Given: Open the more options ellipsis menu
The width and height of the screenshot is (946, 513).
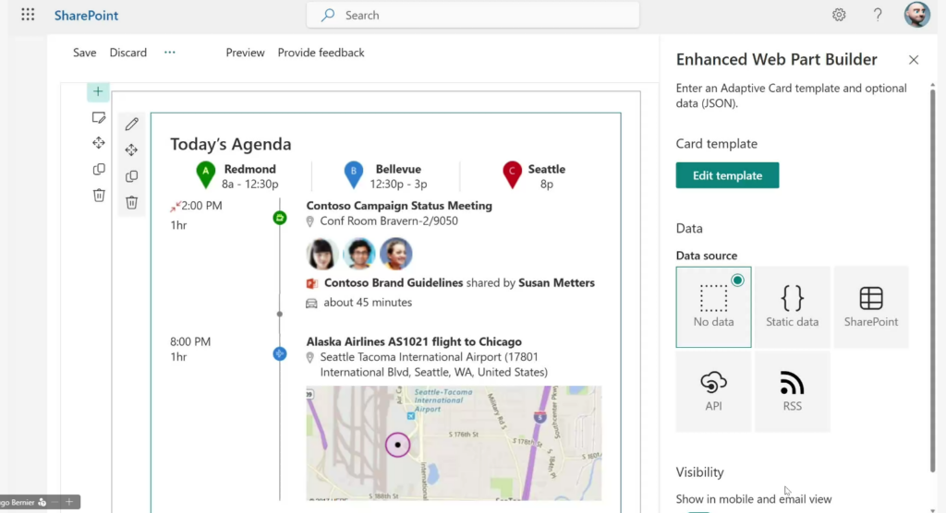Looking at the screenshot, I should click(170, 53).
